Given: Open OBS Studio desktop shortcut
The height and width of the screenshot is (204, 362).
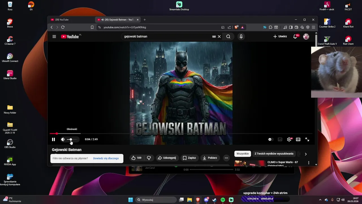Looking at the screenshot, I should click(x=10, y=144).
